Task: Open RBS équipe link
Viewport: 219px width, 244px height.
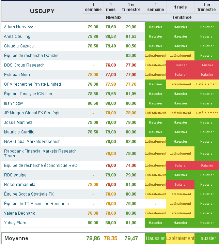Action: (15, 175)
